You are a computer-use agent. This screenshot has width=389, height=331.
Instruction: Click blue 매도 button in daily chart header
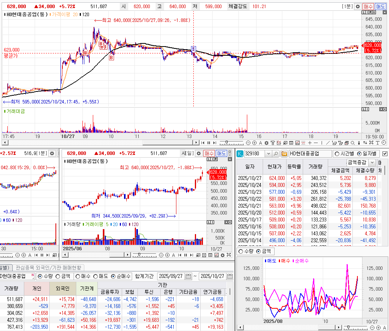(221, 153)
